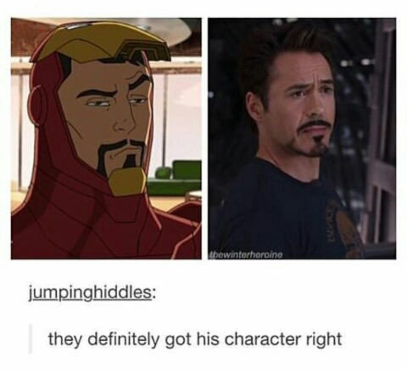Click the gray blockquote bar beside quote

click(30, 339)
